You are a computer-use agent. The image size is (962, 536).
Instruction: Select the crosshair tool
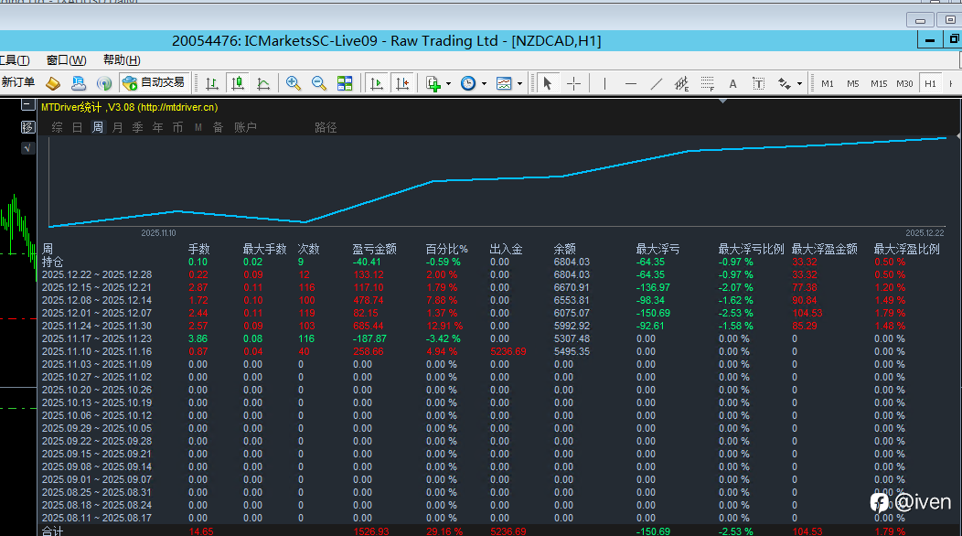[x=573, y=83]
